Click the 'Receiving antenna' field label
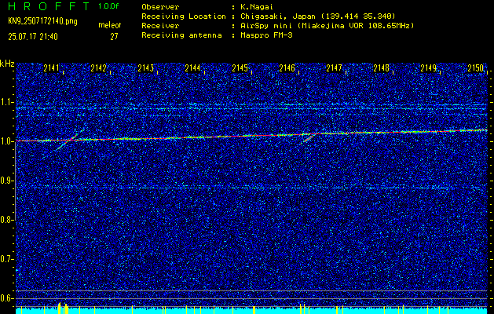 [x=181, y=35]
